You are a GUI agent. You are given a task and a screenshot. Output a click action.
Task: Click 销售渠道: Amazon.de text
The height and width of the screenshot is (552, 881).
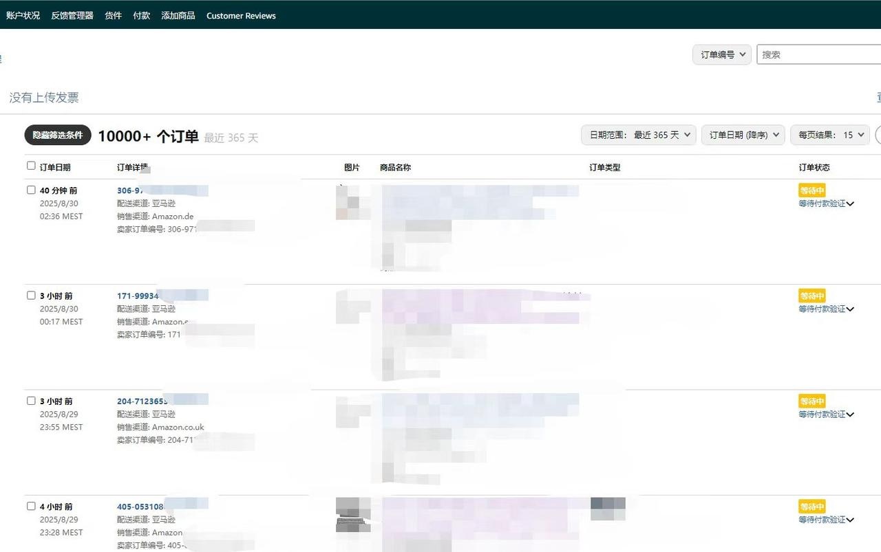156,217
